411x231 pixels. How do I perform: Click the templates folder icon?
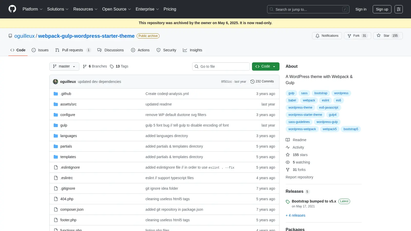tap(56, 157)
